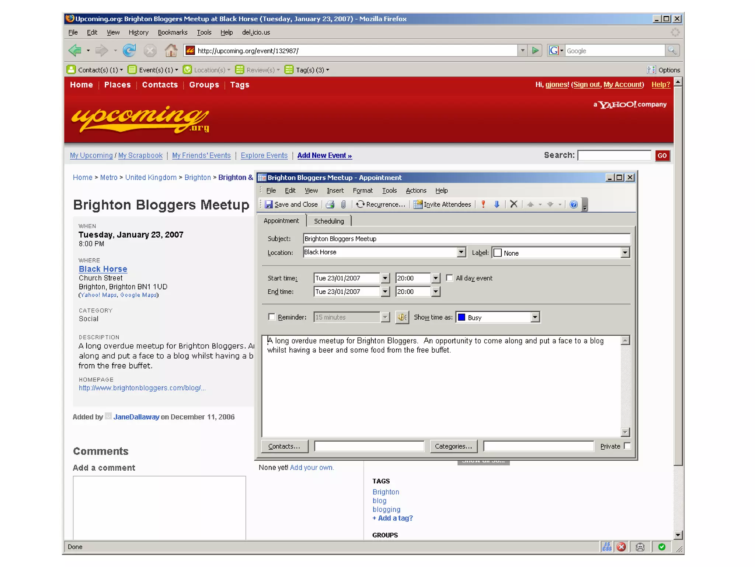Click Save and Close in the Appointment toolbar

[x=291, y=204]
